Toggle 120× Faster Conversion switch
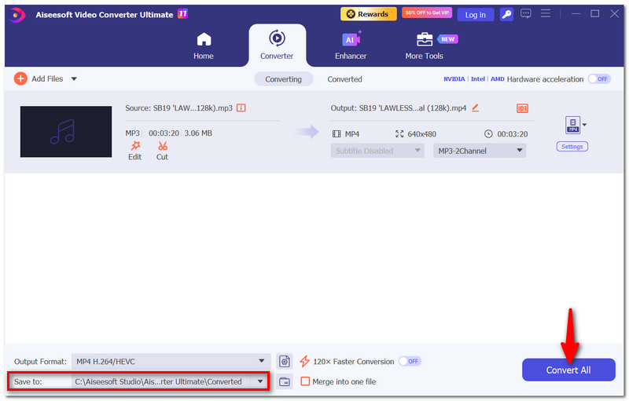The image size is (629, 401). click(x=410, y=362)
